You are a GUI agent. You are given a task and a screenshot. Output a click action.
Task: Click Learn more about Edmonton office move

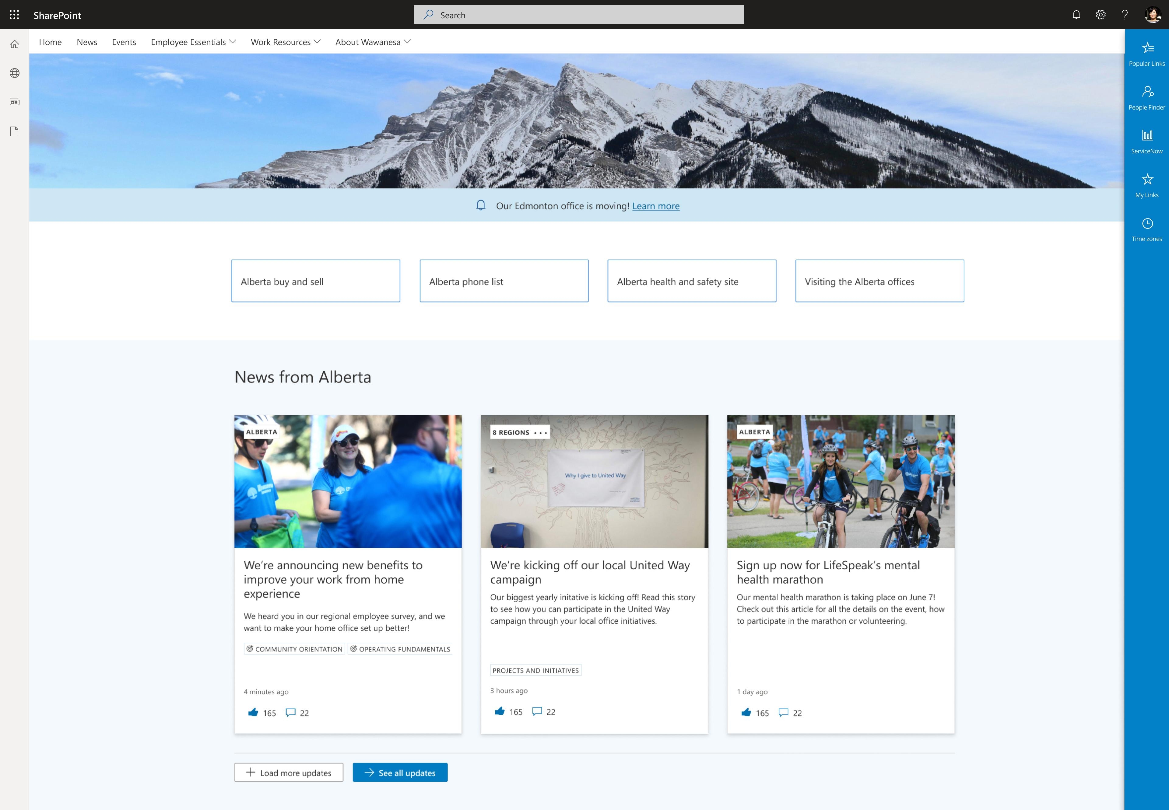click(x=655, y=205)
